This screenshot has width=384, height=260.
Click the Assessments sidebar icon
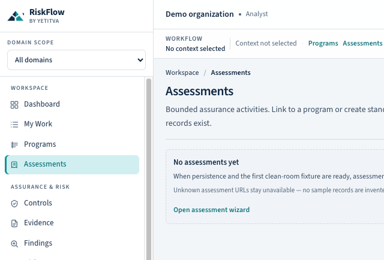tap(14, 165)
